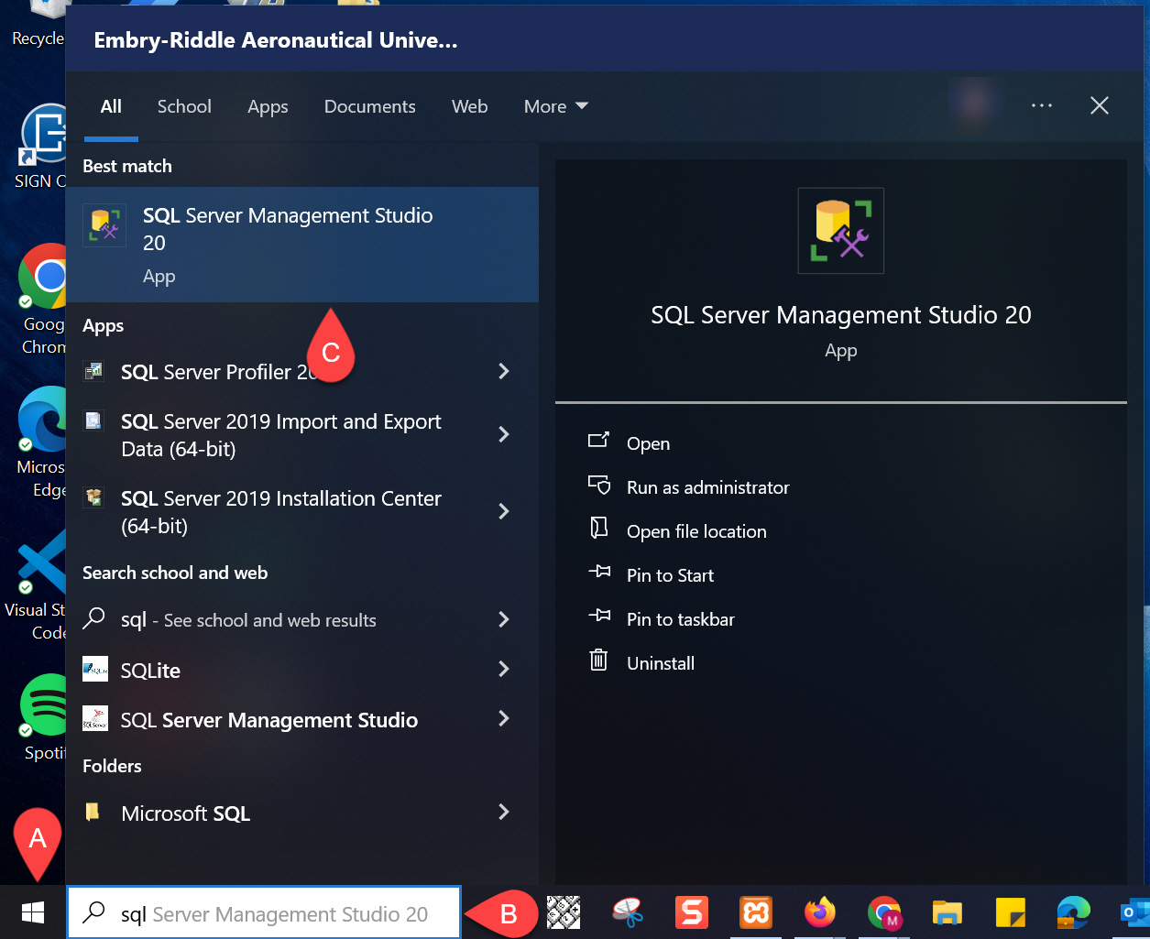The image size is (1150, 939).
Task: Switch to the Web tab
Action: [x=469, y=106]
